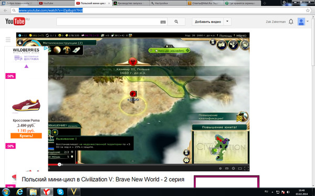Open Skype from the taskbar
The image size is (315, 196).
click(x=60, y=192)
